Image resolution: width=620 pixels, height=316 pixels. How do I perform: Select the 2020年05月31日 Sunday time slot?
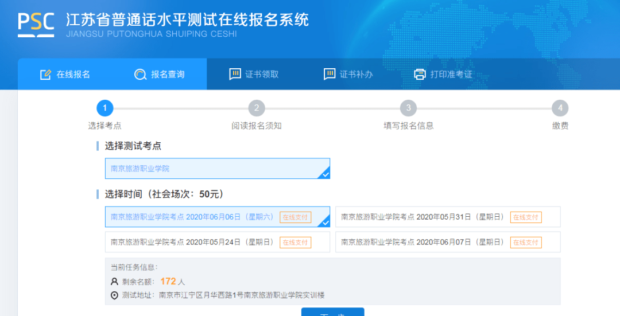coord(448,217)
